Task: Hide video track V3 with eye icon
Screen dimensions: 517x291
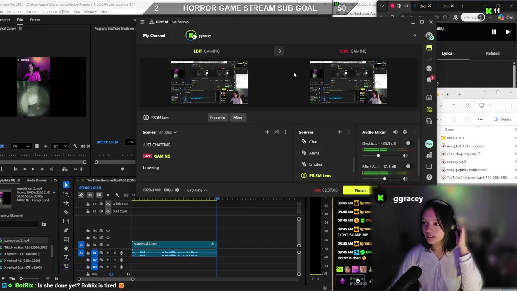Action: coord(108,231)
